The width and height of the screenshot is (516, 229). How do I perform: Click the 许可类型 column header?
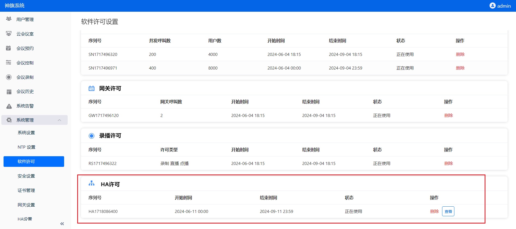point(169,150)
